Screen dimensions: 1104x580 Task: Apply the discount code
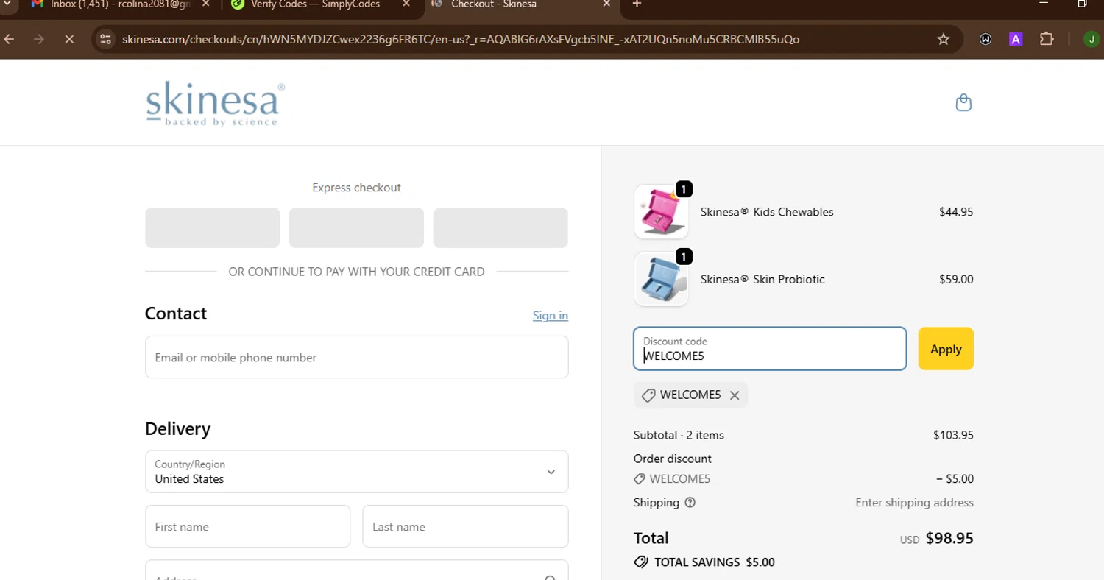pyautogui.click(x=946, y=349)
